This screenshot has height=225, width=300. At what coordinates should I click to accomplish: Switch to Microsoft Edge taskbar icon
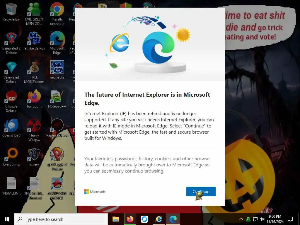click(x=173, y=219)
